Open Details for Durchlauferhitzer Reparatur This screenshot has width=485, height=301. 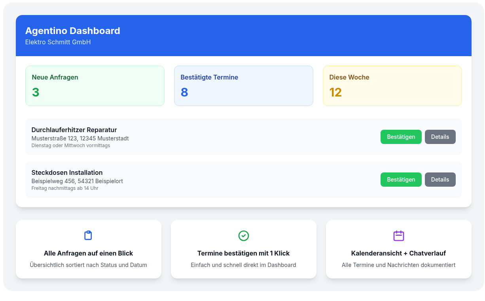coord(440,137)
